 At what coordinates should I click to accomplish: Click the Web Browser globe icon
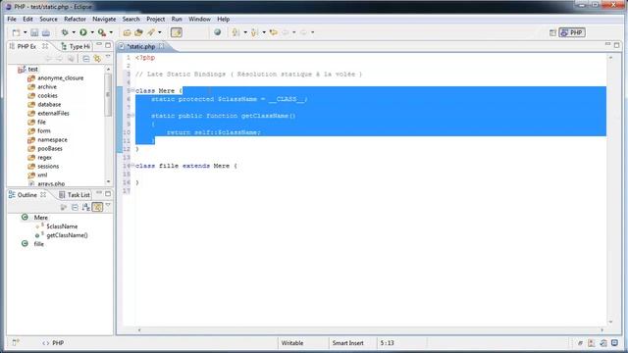point(217,32)
